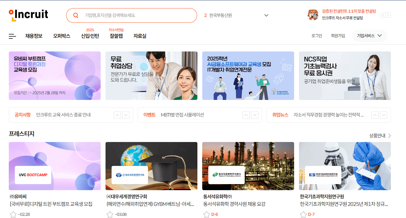Open 인크루트 교육 서비스 종료 안내 notice
The image size is (406, 218).
point(63,115)
